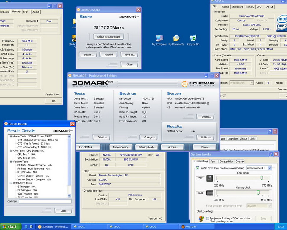Click the core clock value 702 field
The image size is (287, 230).
[200, 178]
